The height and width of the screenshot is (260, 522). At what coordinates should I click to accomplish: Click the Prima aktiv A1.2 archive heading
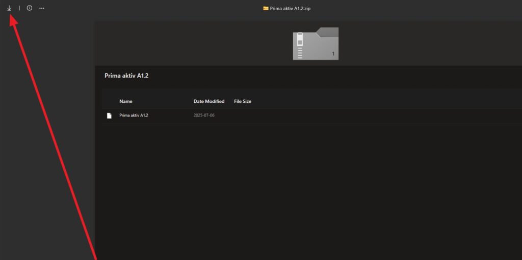pyautogui.click(x=126, y=76)
